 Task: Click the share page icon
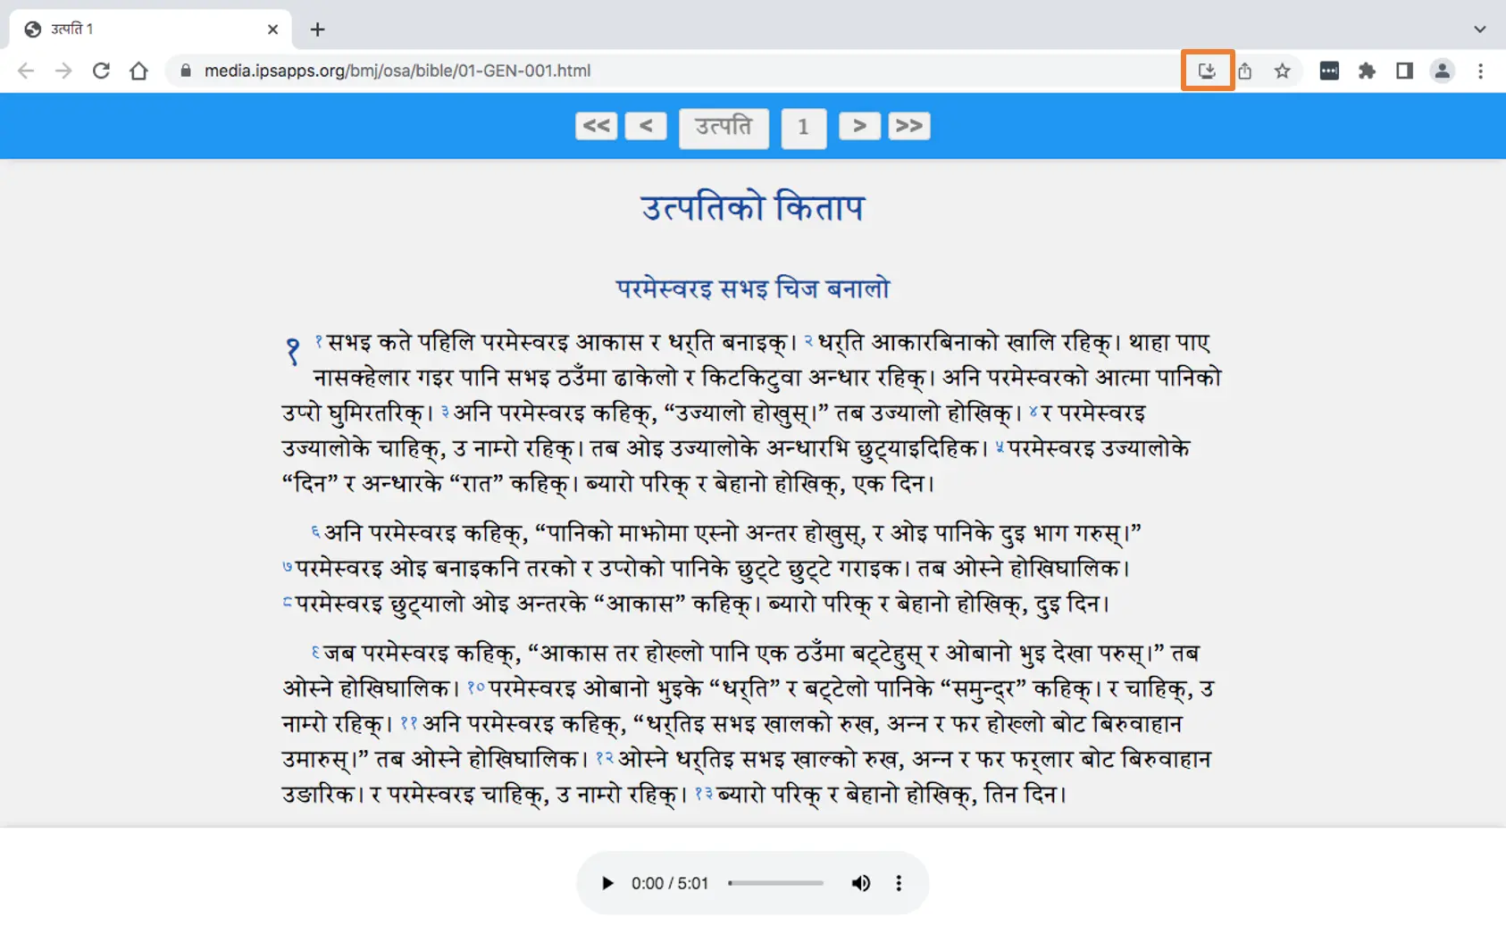point(1245,71)
